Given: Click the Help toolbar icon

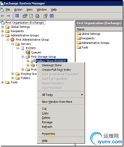Looking at the screenshot, I should coord(45,16).
